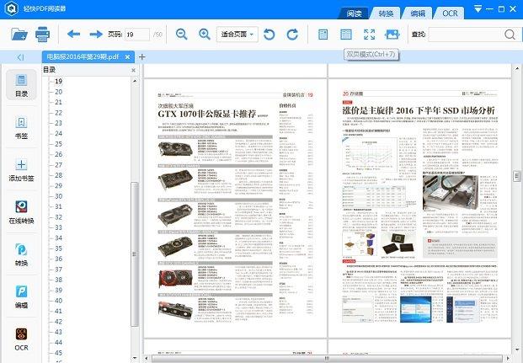Click the open file folder icon
The height and width of the screenshot is (363, 523).
point(19,34)
